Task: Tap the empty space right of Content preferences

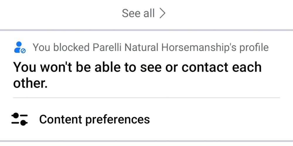Action: [220, 119]
